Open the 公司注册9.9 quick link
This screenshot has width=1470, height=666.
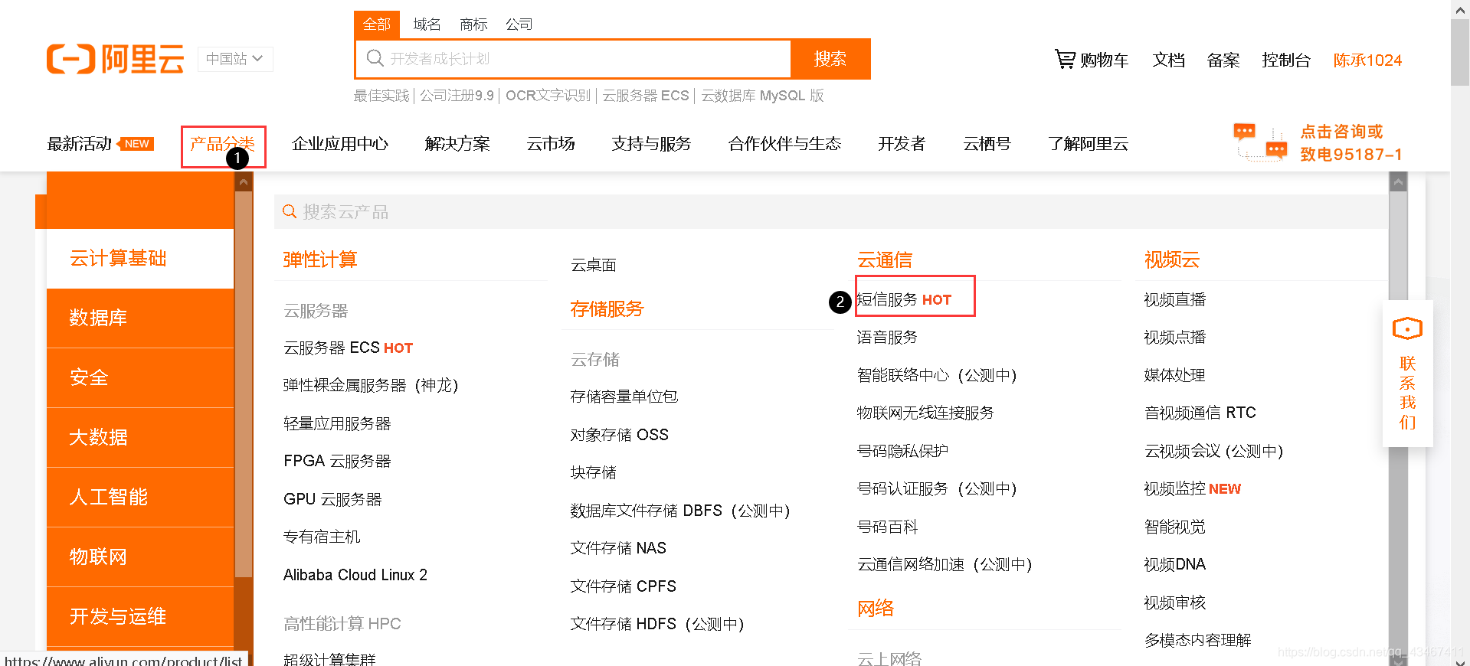457,96
